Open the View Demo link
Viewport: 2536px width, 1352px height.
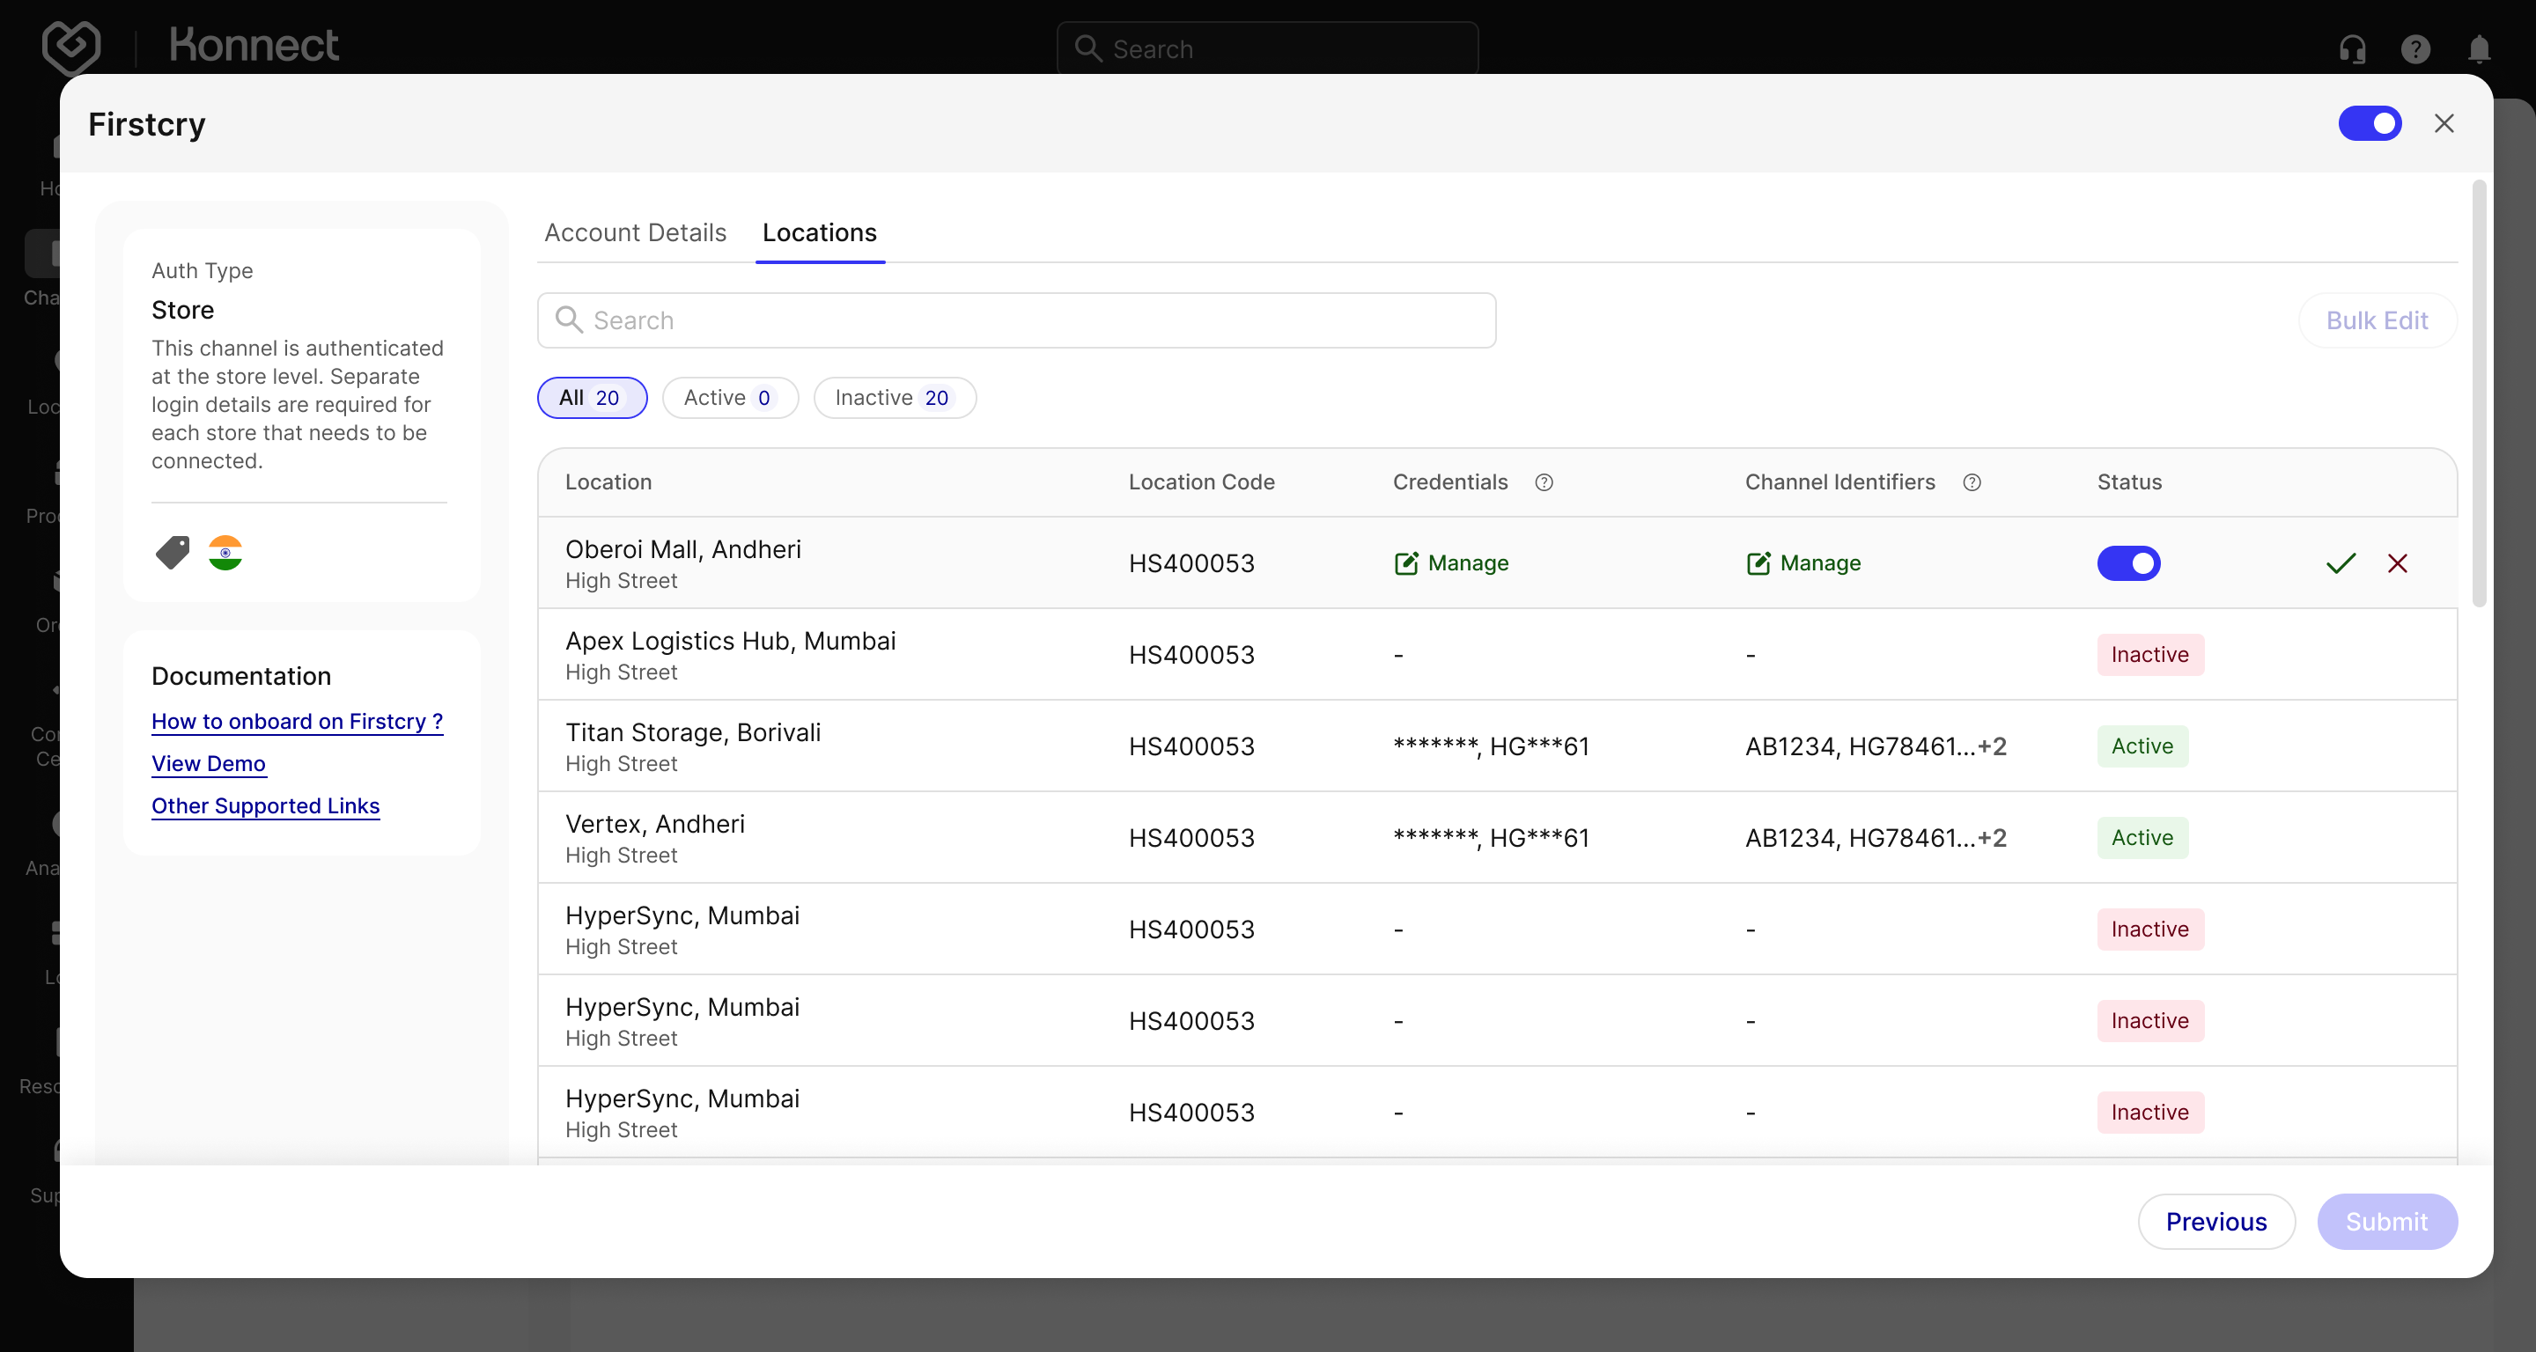coord(209,763)
